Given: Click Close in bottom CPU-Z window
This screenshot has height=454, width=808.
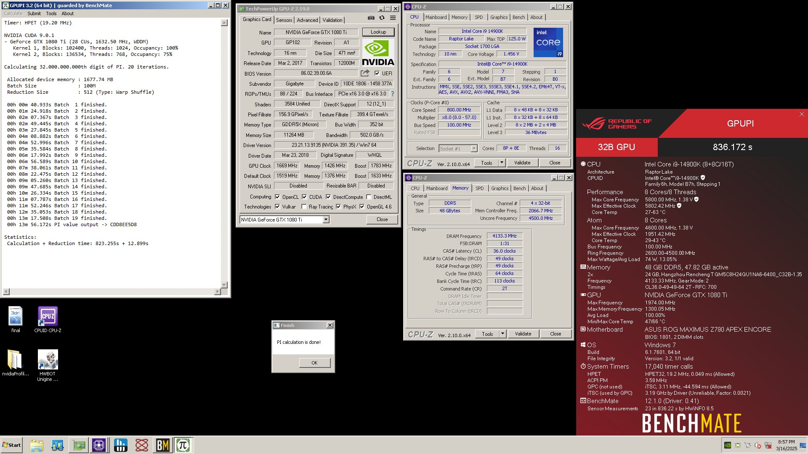Looking at the screenshot, I should coord(555,334).
